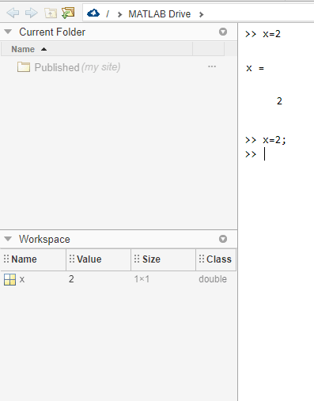Click the Name column drag handle dots

point(6,259)
